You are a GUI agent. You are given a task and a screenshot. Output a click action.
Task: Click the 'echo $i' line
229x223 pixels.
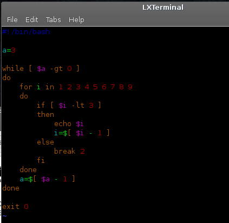(x=69, y=124)
